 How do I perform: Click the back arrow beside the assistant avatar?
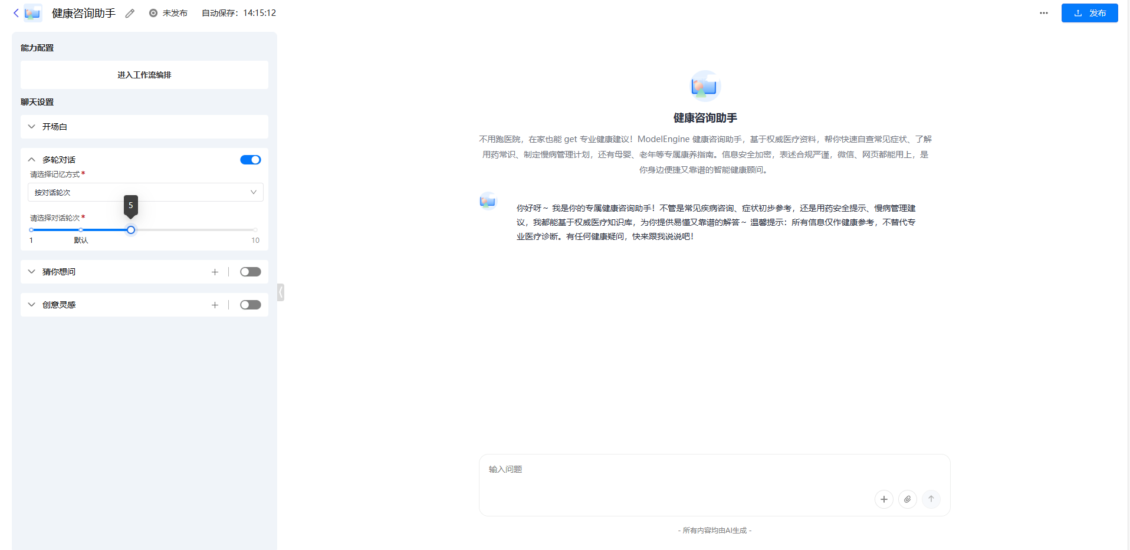click(15, 13)
